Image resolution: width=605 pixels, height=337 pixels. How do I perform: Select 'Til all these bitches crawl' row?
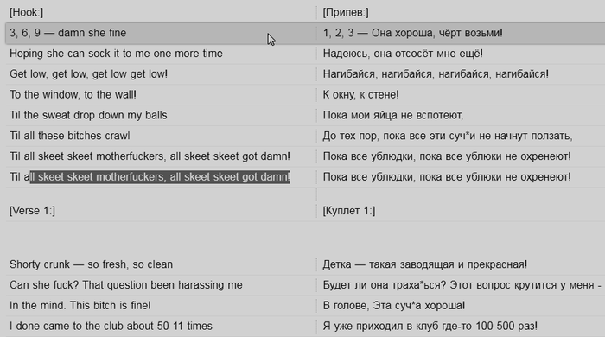pyautogui.click(x=70, y=136)
